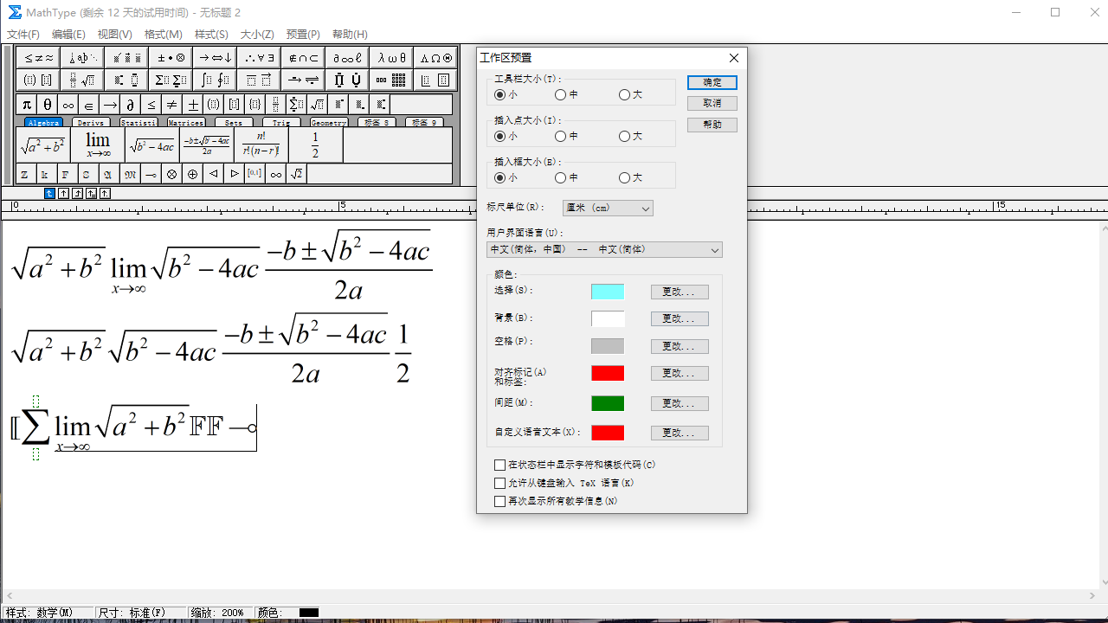Image resolution: width=1108 pixels, height=623 pixels.
Task: Open the operator symbols palette (±•⊗)
Action: click(x=171, y=58)
